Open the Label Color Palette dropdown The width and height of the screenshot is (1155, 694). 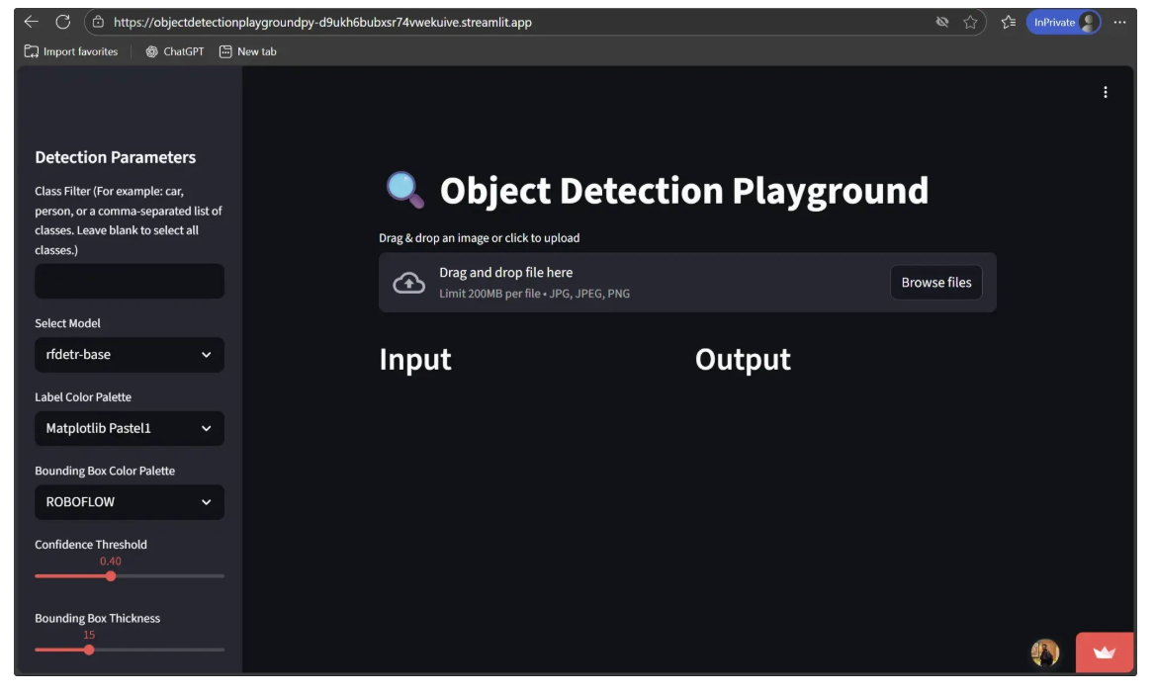pyautogui.click(x=130, y=429)
